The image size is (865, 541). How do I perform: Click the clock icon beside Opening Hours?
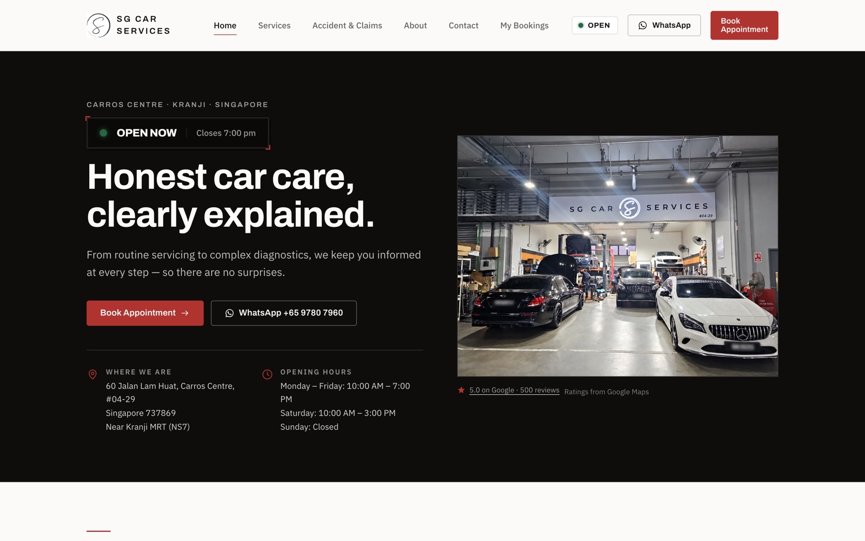[x=267, y=374]
